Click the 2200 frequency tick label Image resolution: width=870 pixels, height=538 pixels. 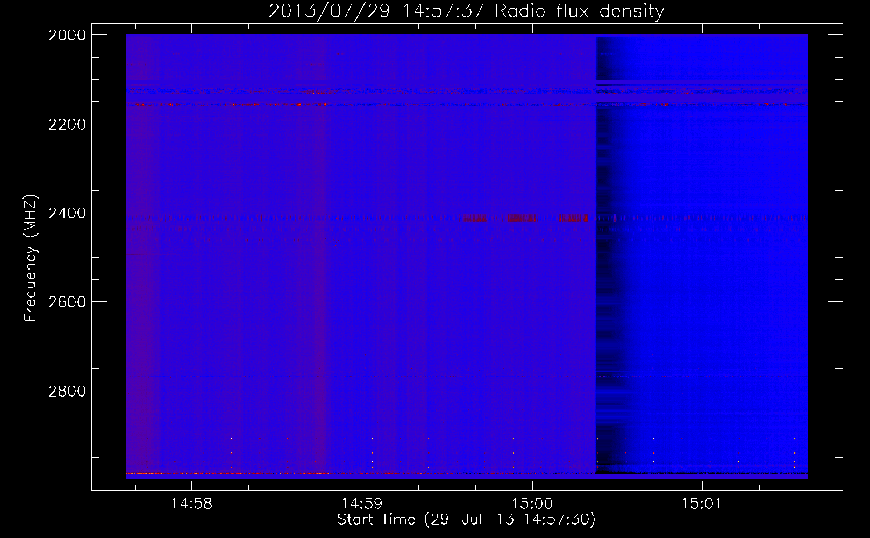67,124
